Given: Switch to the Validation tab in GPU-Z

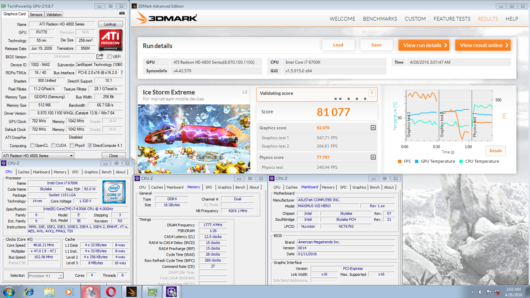Looking at the screenshot, I should (54, 15).
